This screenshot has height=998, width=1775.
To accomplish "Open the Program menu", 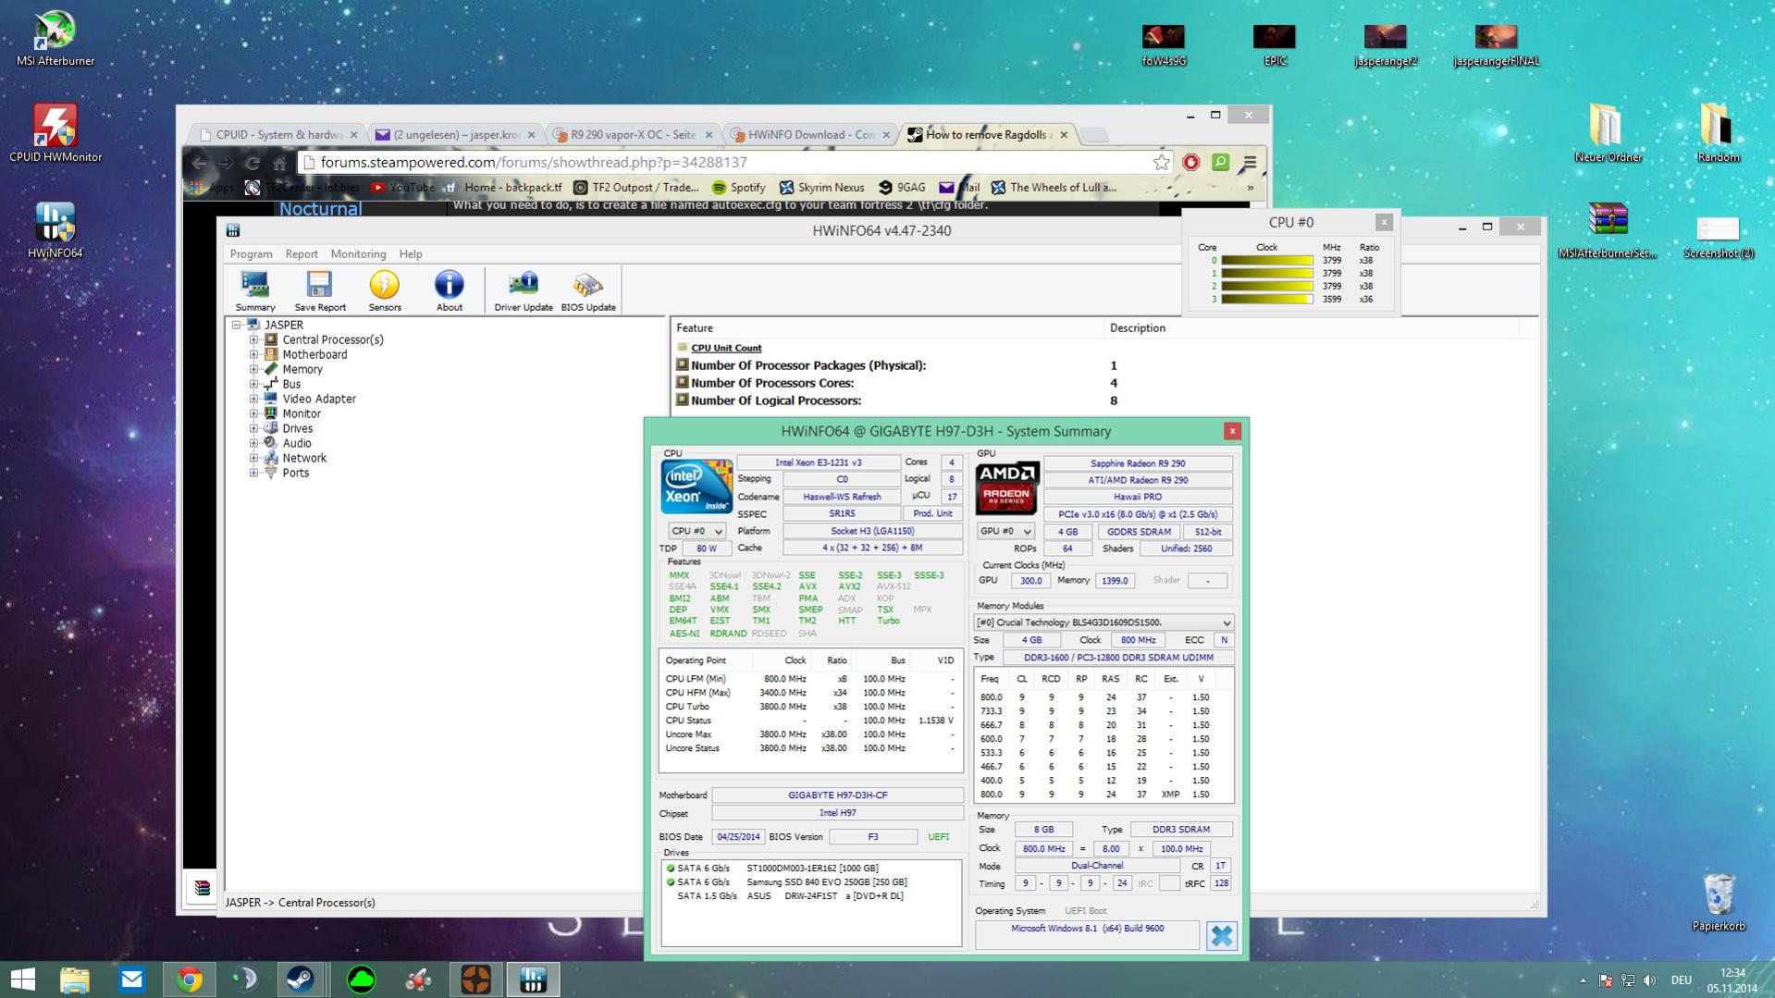I will [x=251, y=254].
